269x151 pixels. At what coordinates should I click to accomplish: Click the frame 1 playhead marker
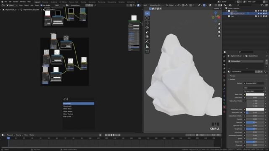coord(8,138)
